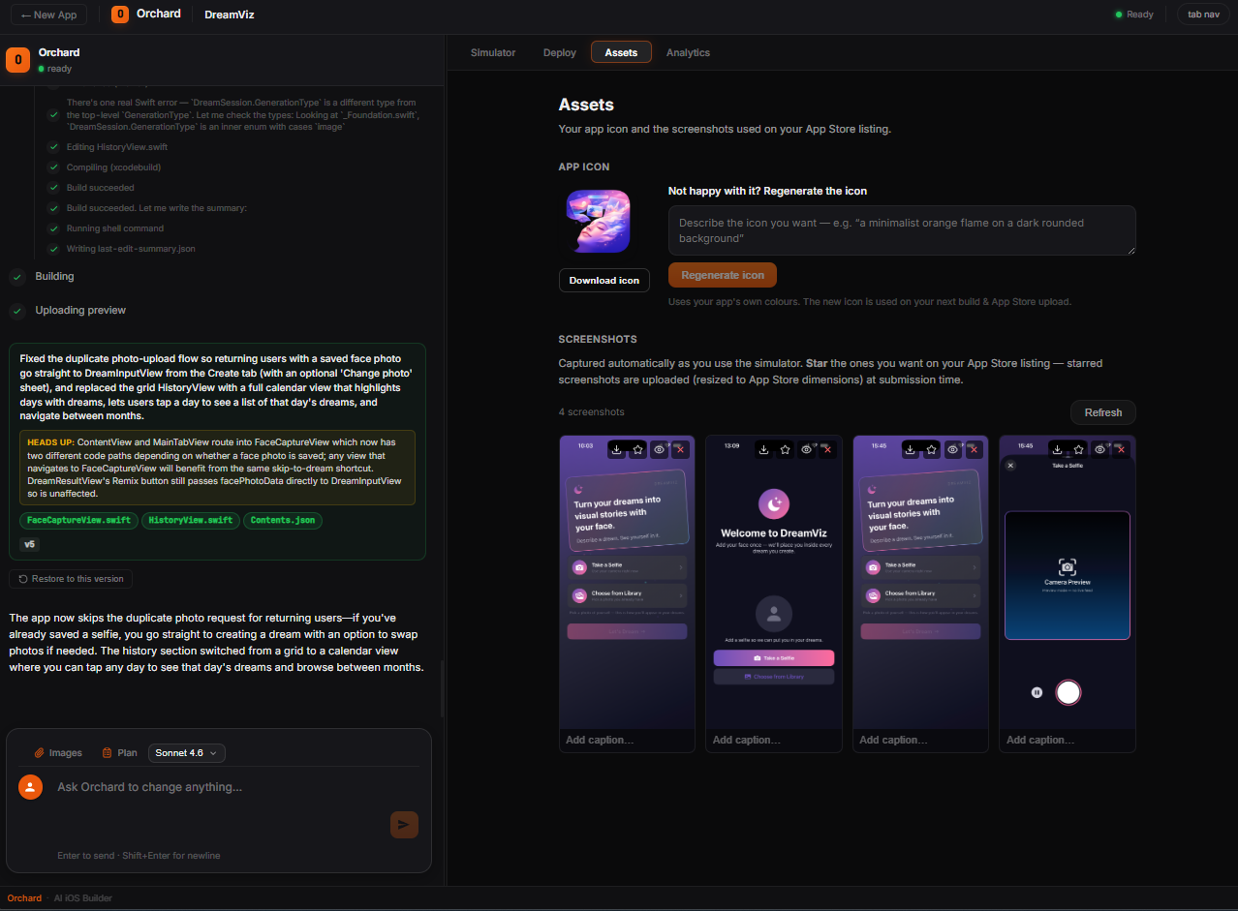Add caption to the 13:09 Welcome screenshot
1238x911 pixels.
(x=774, y=740)
